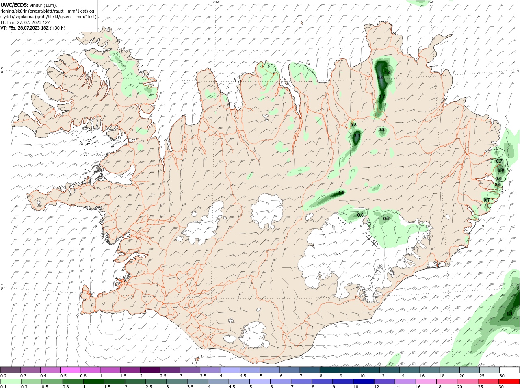The image size is (520, 390).
Task: Click the 'slydda/snjókoma' legend description line
Action: point(48,17)
